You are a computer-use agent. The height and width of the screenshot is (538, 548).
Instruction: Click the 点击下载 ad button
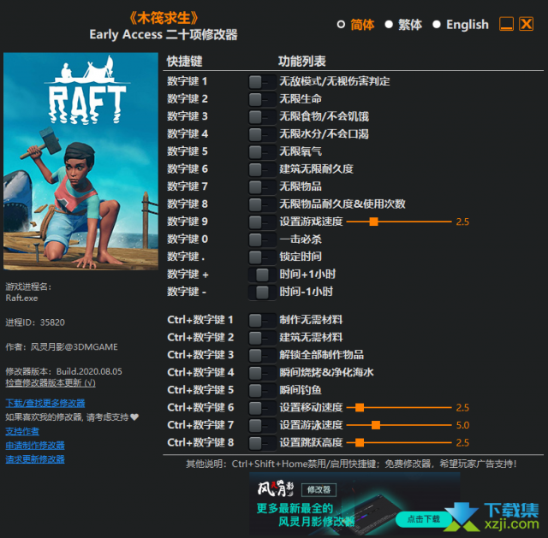click(x=423, y=519)
